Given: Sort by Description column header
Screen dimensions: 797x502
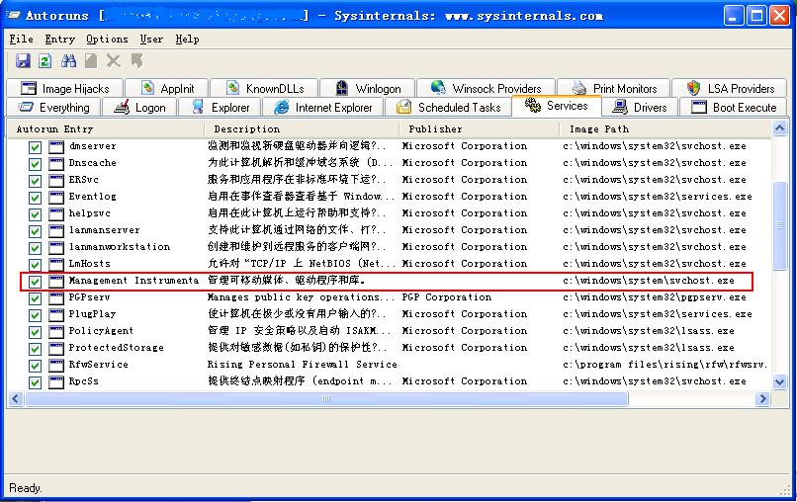Looking at the screenshot, I should click(x=302, y=129).
